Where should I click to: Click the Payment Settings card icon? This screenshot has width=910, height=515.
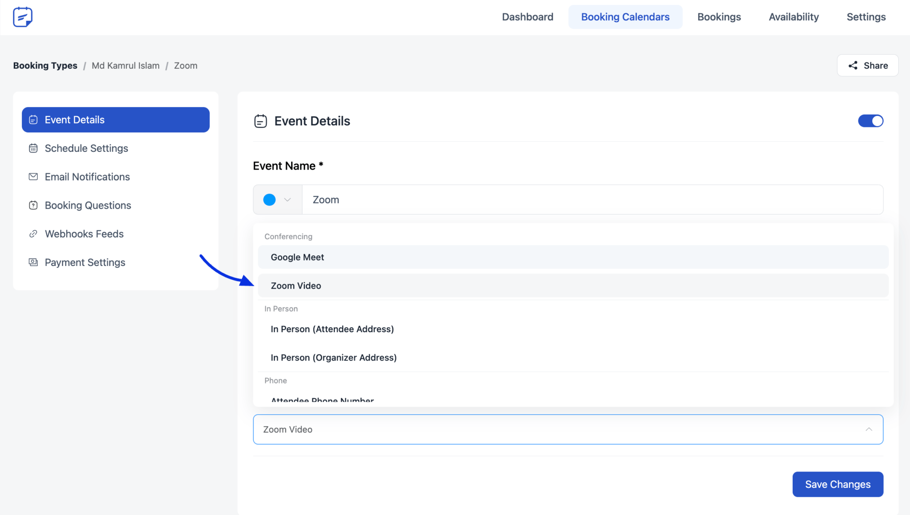33,262
